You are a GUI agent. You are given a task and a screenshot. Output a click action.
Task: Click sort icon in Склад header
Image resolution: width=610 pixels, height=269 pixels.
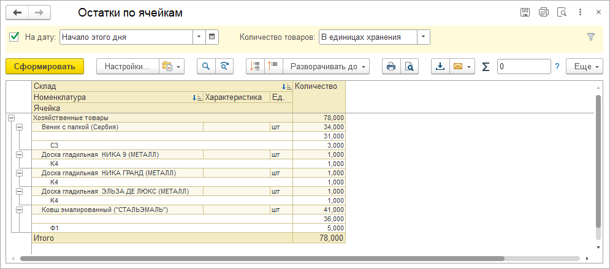pyautogui.click(x=287, y=86)
